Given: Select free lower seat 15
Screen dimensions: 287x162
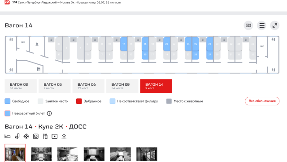Looking at the screenshot, I should pos(145,55).
